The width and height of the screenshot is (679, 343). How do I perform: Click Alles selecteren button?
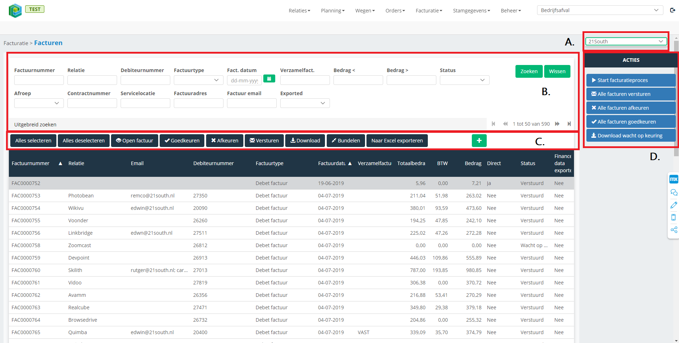(x=33, y=141)
